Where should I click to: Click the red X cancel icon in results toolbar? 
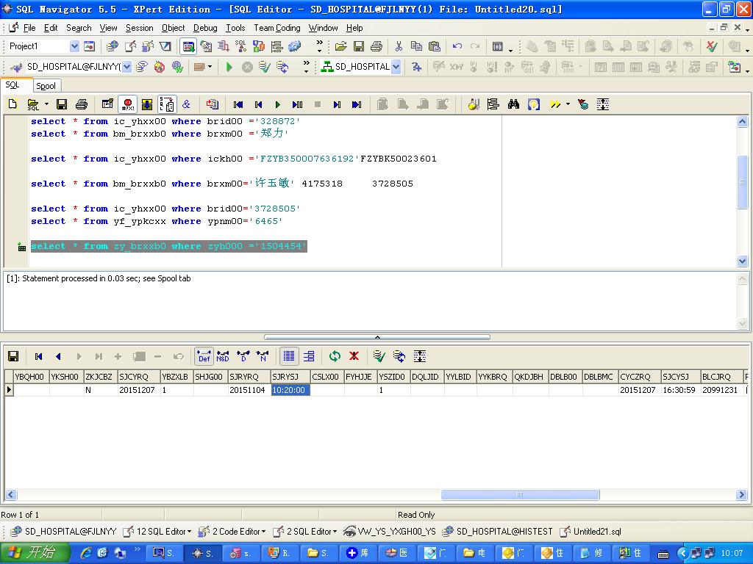point(354,356)
